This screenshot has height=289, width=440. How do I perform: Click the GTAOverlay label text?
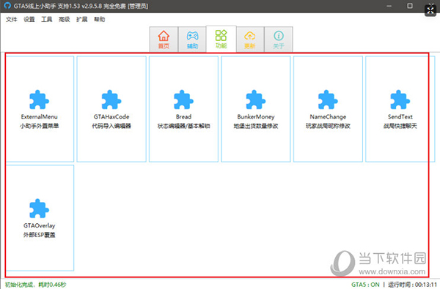point(39,225)
